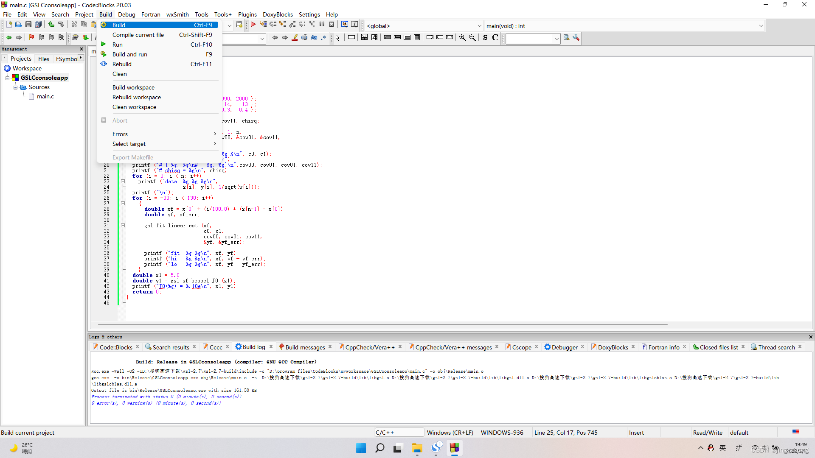
Task: Choose Rebuild from the Build menu
Action: pyautogui.click(x=159, y=64)
